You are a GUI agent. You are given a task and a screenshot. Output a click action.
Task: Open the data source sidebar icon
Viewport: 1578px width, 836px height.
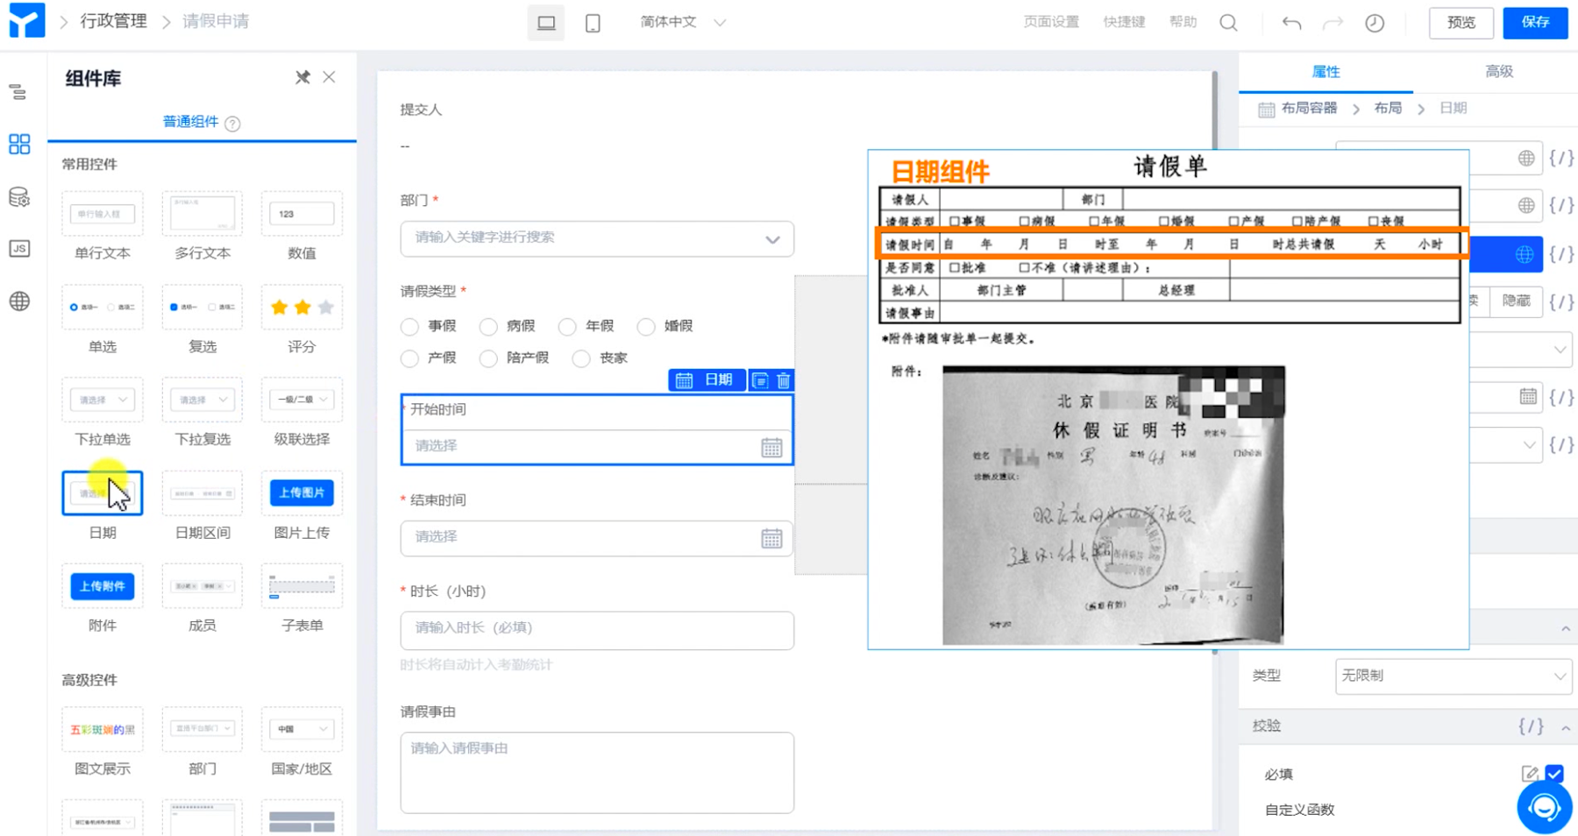coord(19,197)
